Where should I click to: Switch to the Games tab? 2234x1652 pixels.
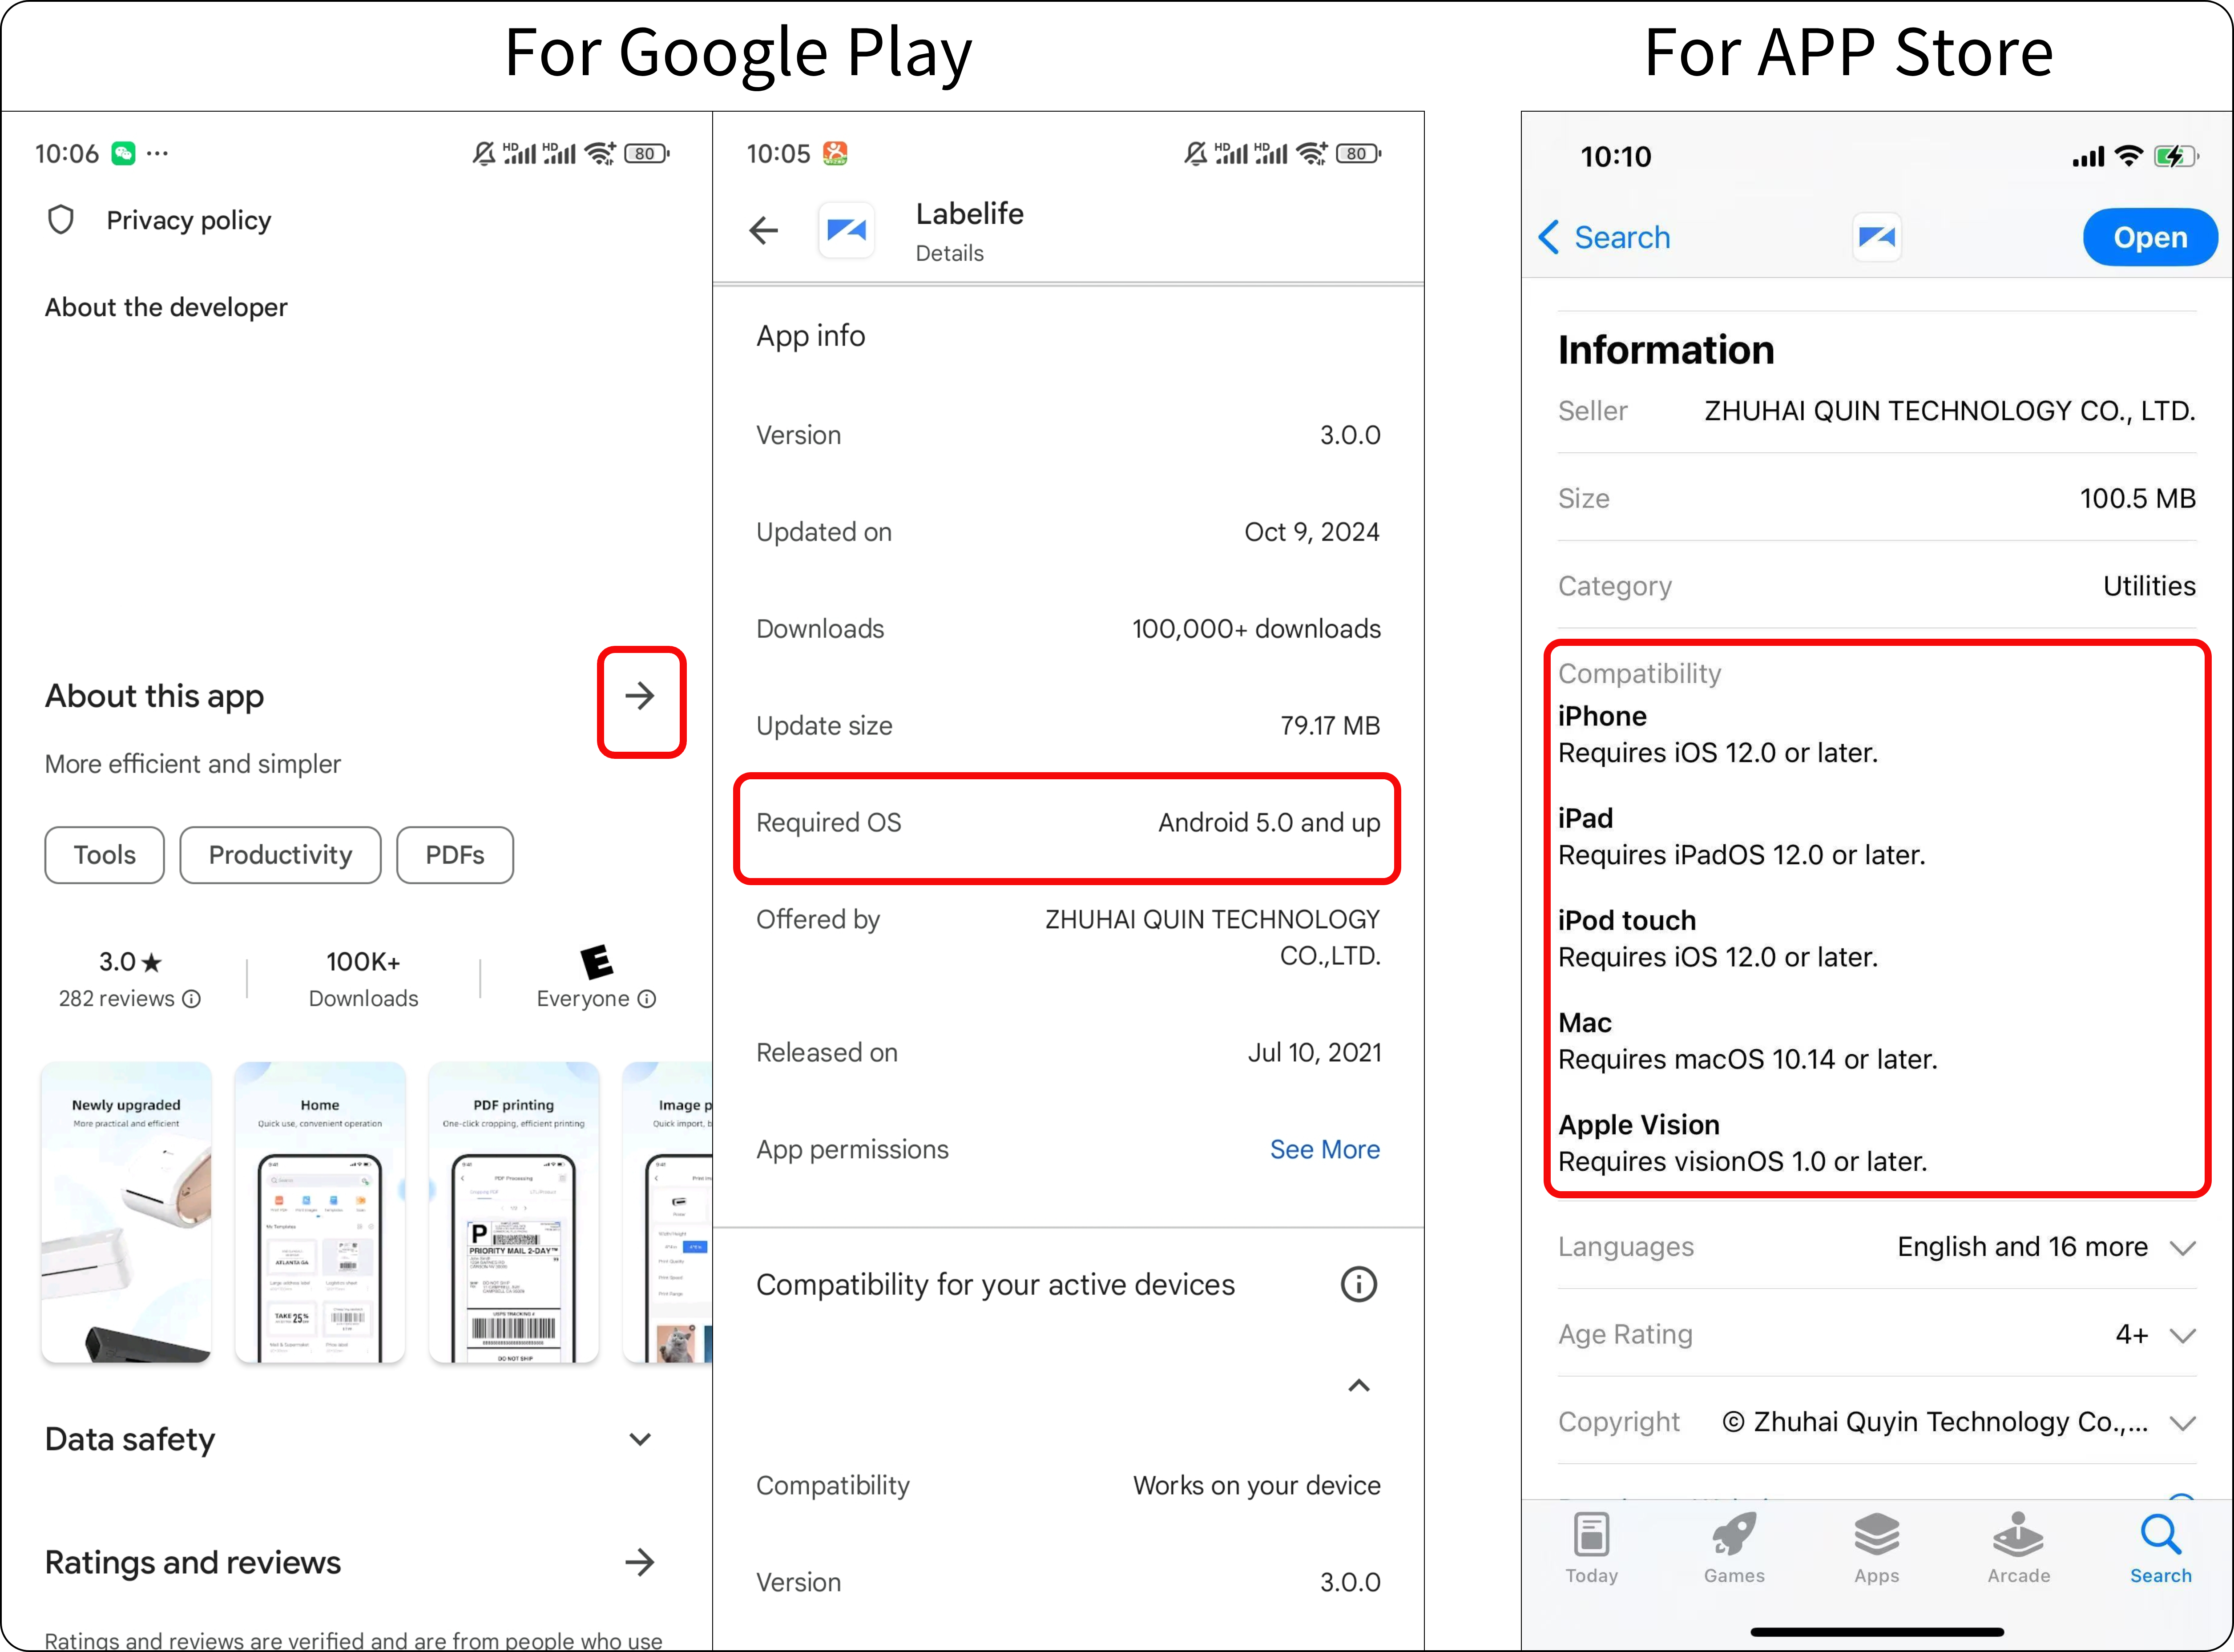pos(1734,1549)
